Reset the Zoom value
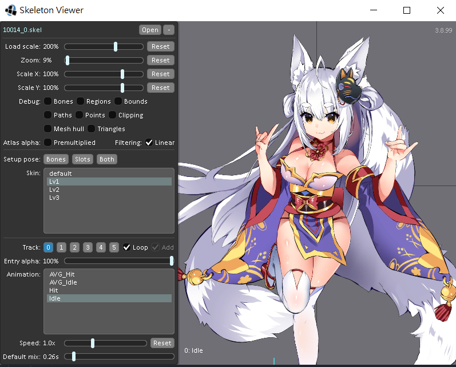456x367 pixels. pyautogui.click(x=161, y=60)
